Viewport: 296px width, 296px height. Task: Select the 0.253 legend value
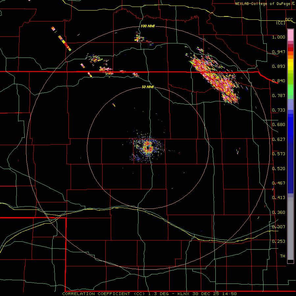coord(279,241)
